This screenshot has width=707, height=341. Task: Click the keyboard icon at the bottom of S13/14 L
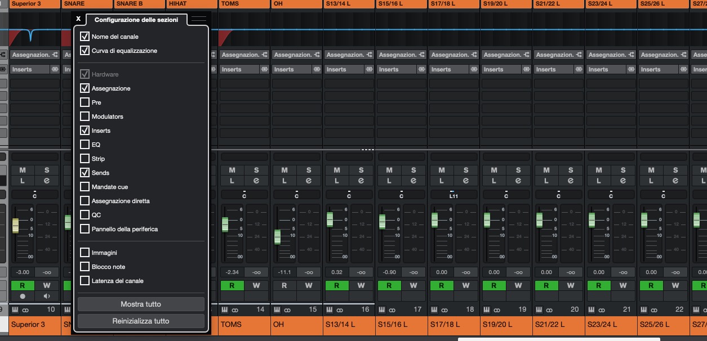(328, 309)
